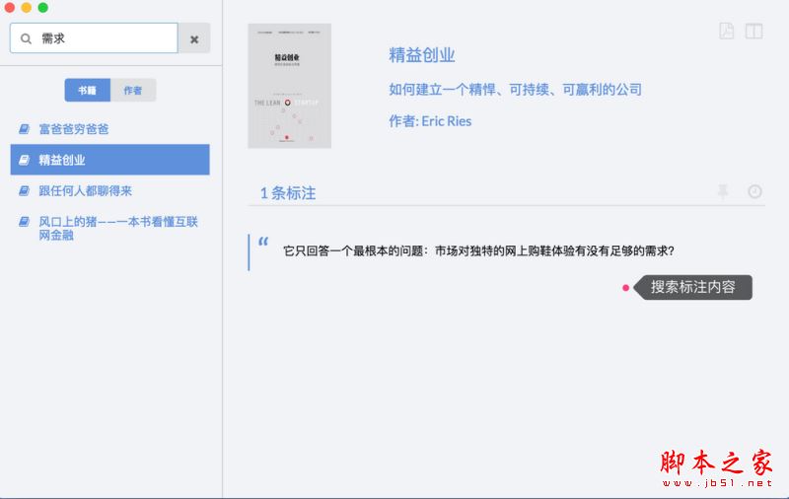Click author line 作者: Eric Ries
The image size is (789, 499).
click(430, 121)
